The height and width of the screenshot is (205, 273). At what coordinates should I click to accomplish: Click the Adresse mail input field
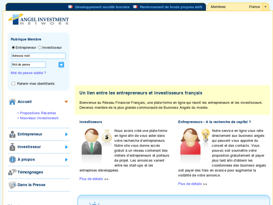(x=38, y=56)
